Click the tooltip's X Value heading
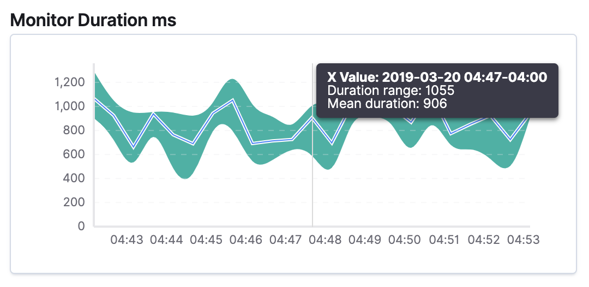The width and height of the screenshot is (589, 287). click(437, 77)
